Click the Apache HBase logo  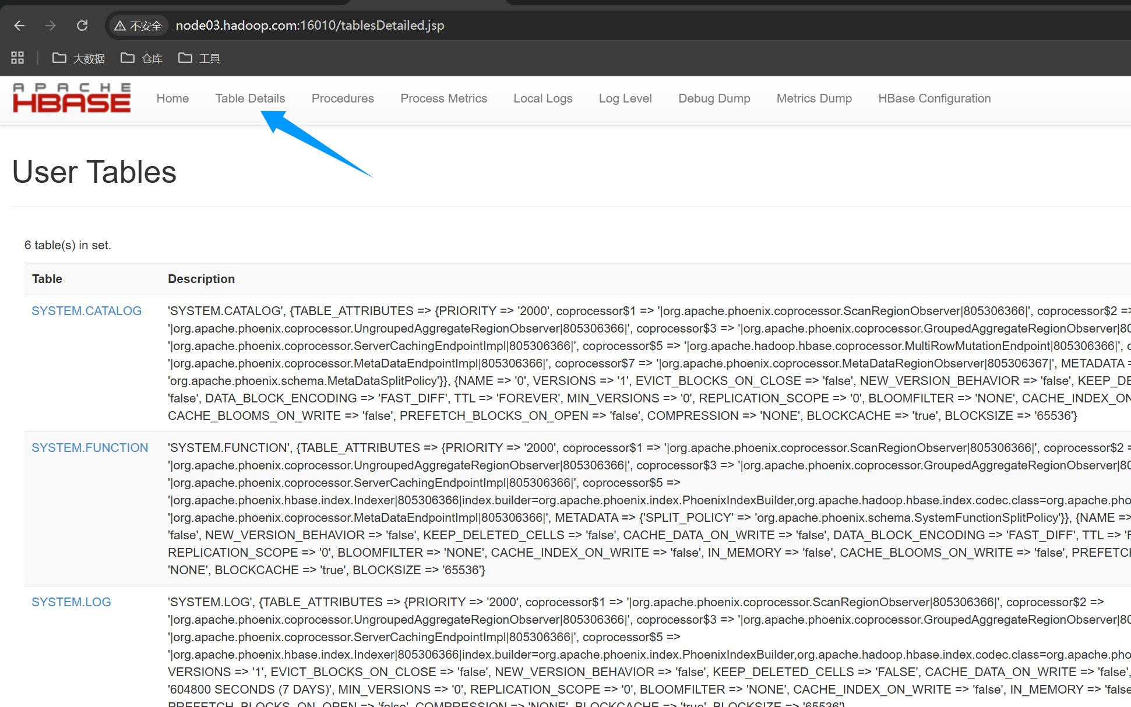(72, 98)
